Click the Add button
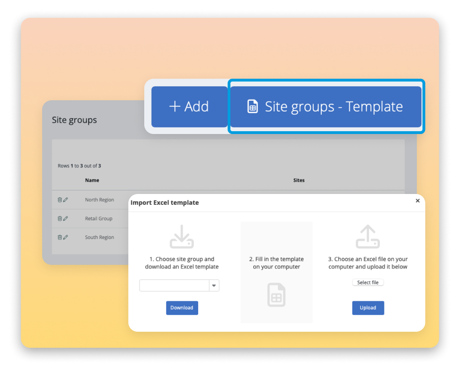The width and height of the screenshot is (459, 365). click(189, 107)
